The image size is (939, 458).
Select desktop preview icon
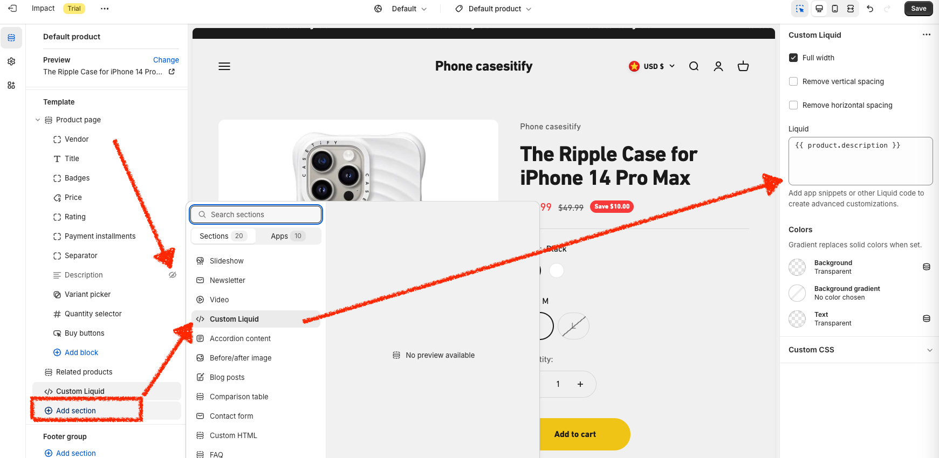click(x=819, y=9)
